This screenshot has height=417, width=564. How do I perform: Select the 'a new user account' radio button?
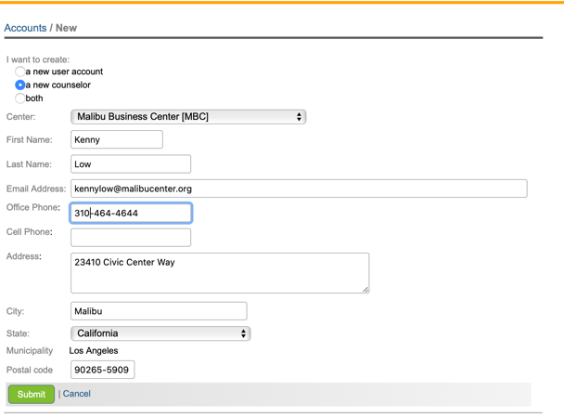pyautogui.click(x=20, y=72)
